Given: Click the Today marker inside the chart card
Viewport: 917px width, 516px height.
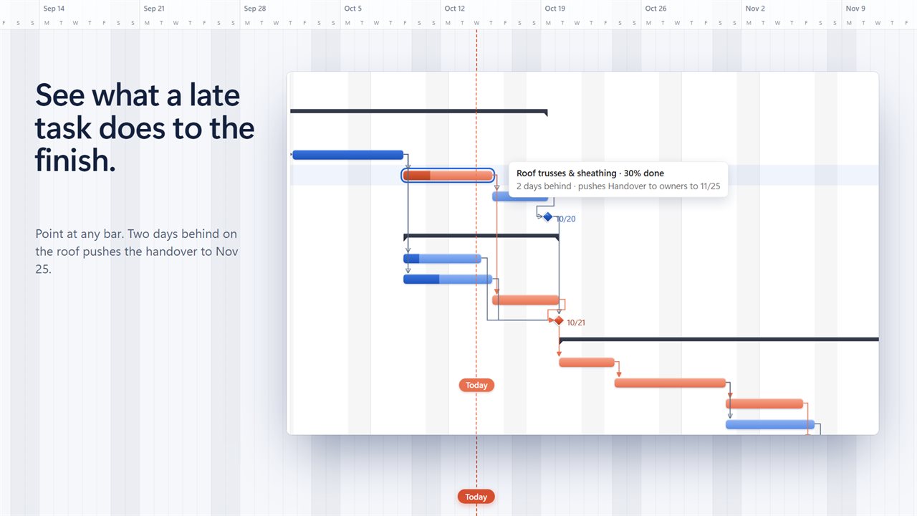Looking at the screenshot, I should pyautogui.click(x=476, y=385).
